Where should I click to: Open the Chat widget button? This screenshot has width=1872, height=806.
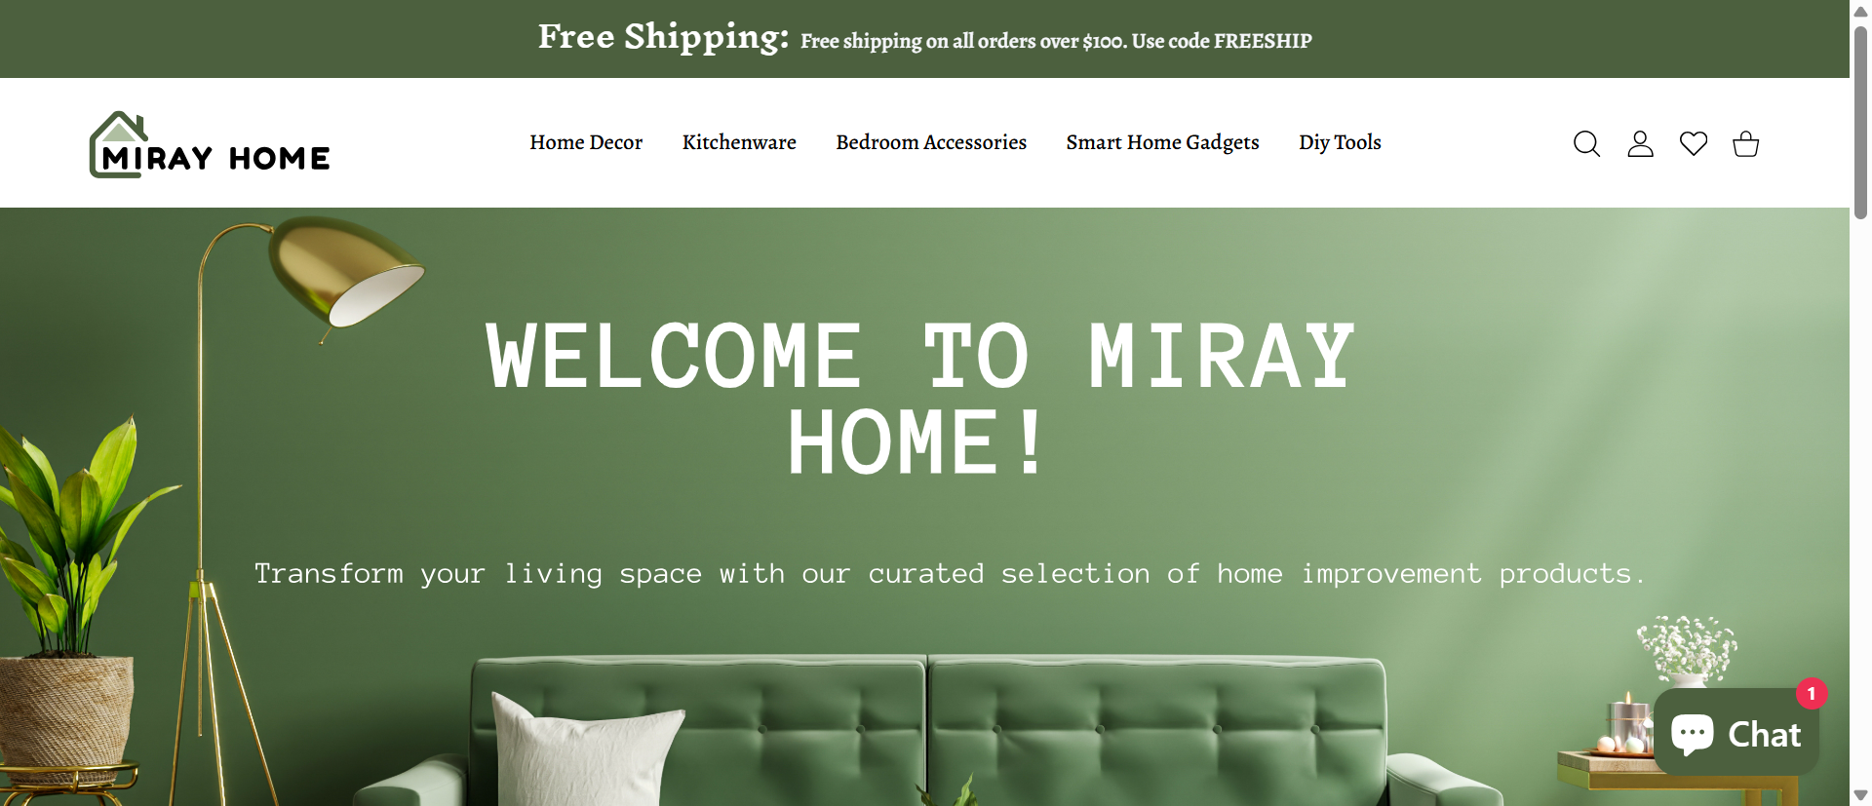click(x=1736, y=733)
